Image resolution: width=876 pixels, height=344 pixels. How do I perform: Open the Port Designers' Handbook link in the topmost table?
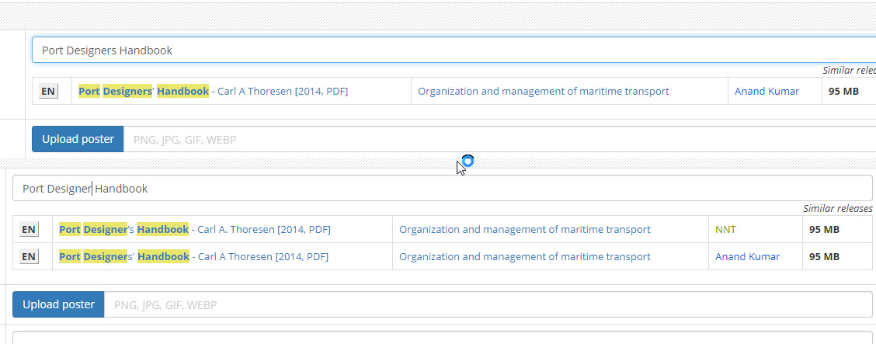click(x=213, y=92)
